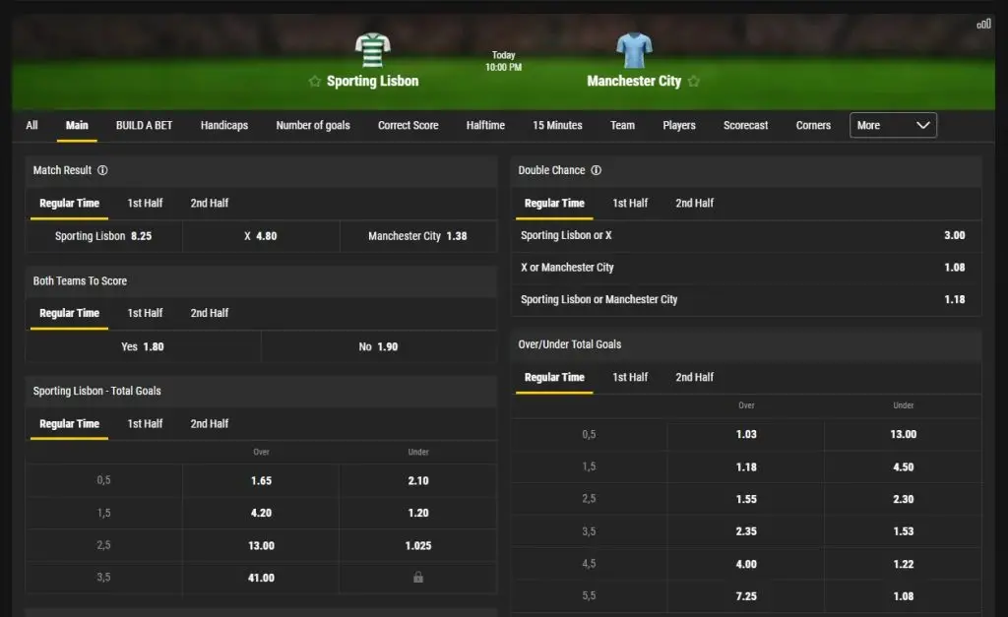Image resolution: width=1008 pixels, height=617 pixels.
Task: Select Sporting Lisbon Over 0,5 at 1.65
Action: pyautogui.click(x=261, y=481)
